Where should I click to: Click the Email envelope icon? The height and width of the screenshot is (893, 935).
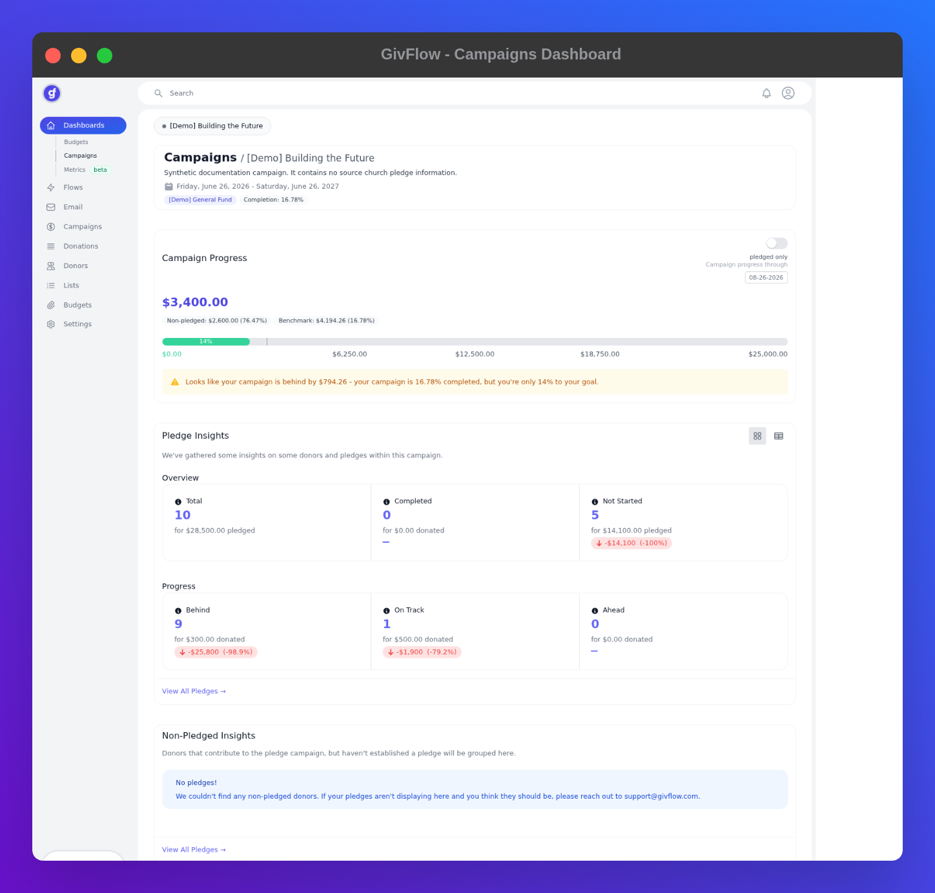coord(51,207)
